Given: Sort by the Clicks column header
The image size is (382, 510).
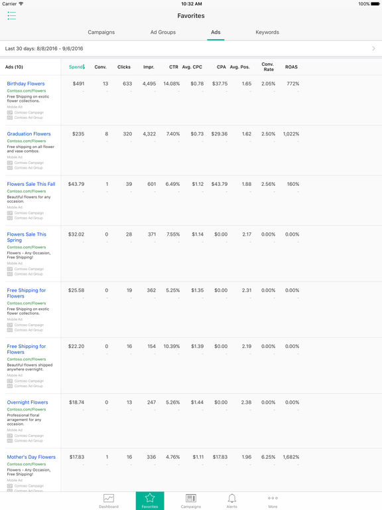Looking at the screenshot, I should click(124, 67).
